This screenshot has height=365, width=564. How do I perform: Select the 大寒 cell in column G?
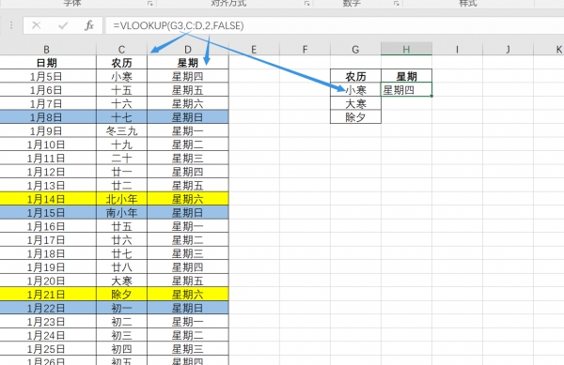click(x=355, y=103)
